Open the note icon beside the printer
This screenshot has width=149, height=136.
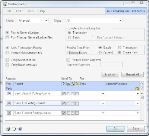click(14, 129)
